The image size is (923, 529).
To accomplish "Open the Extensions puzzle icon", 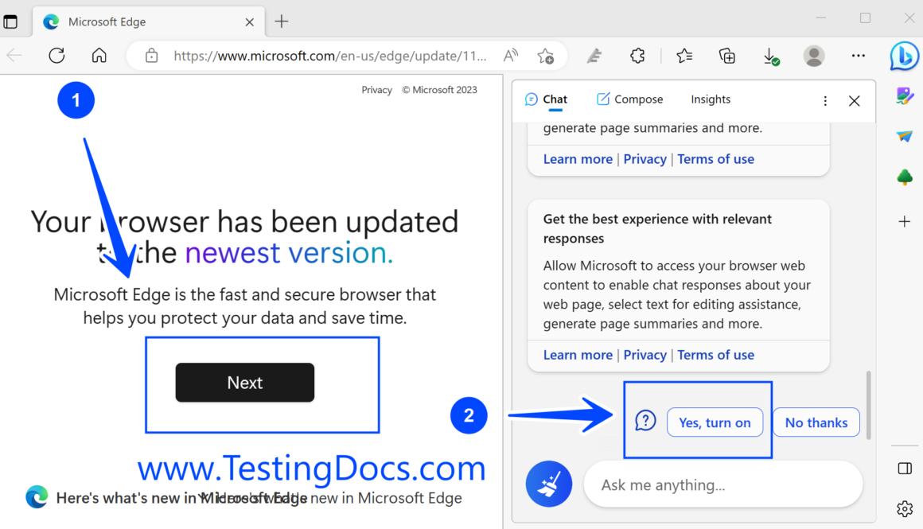I will 637,56.
